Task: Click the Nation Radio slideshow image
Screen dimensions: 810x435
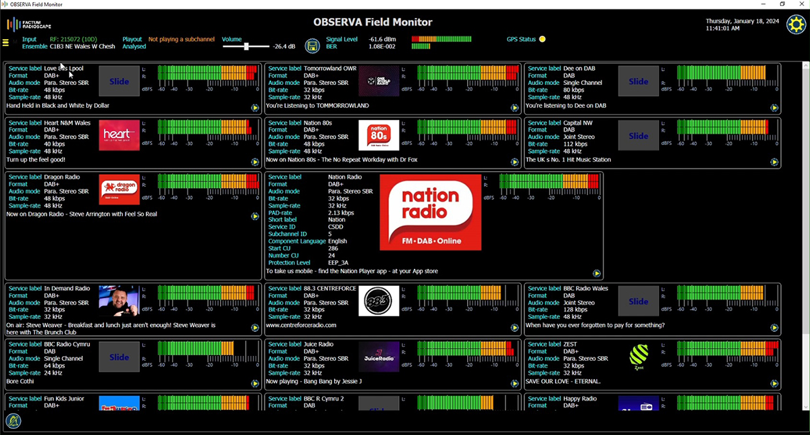Action: (x=430, y=212)
